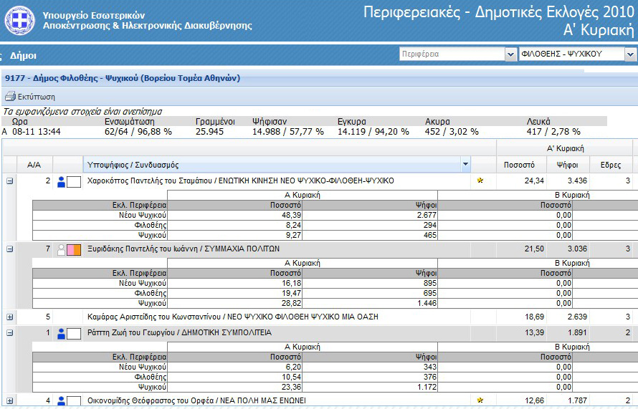Click the blue person icon for Χαροκόπος

pos(61,181)
